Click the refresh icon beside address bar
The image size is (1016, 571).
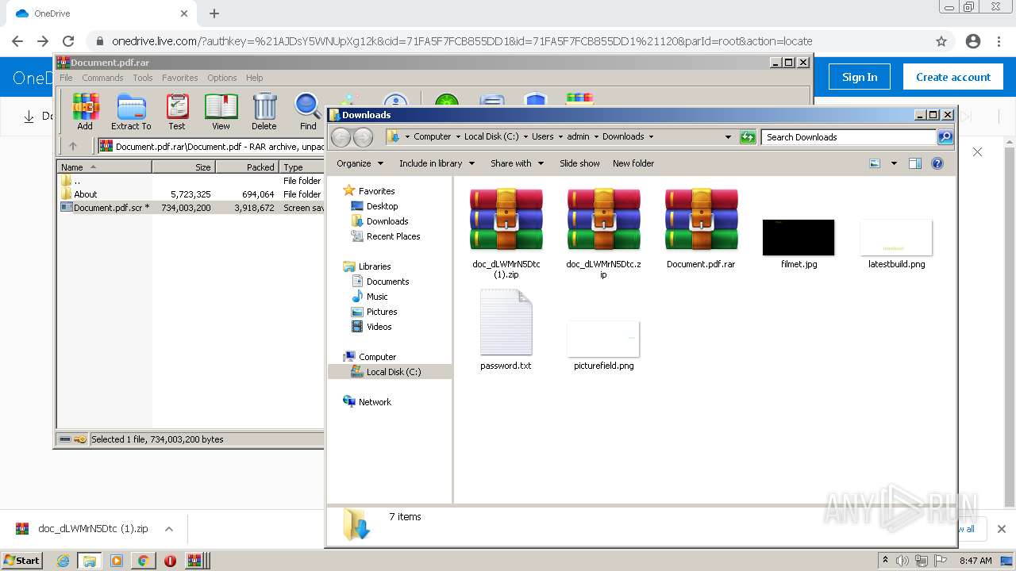coord(747,137)
